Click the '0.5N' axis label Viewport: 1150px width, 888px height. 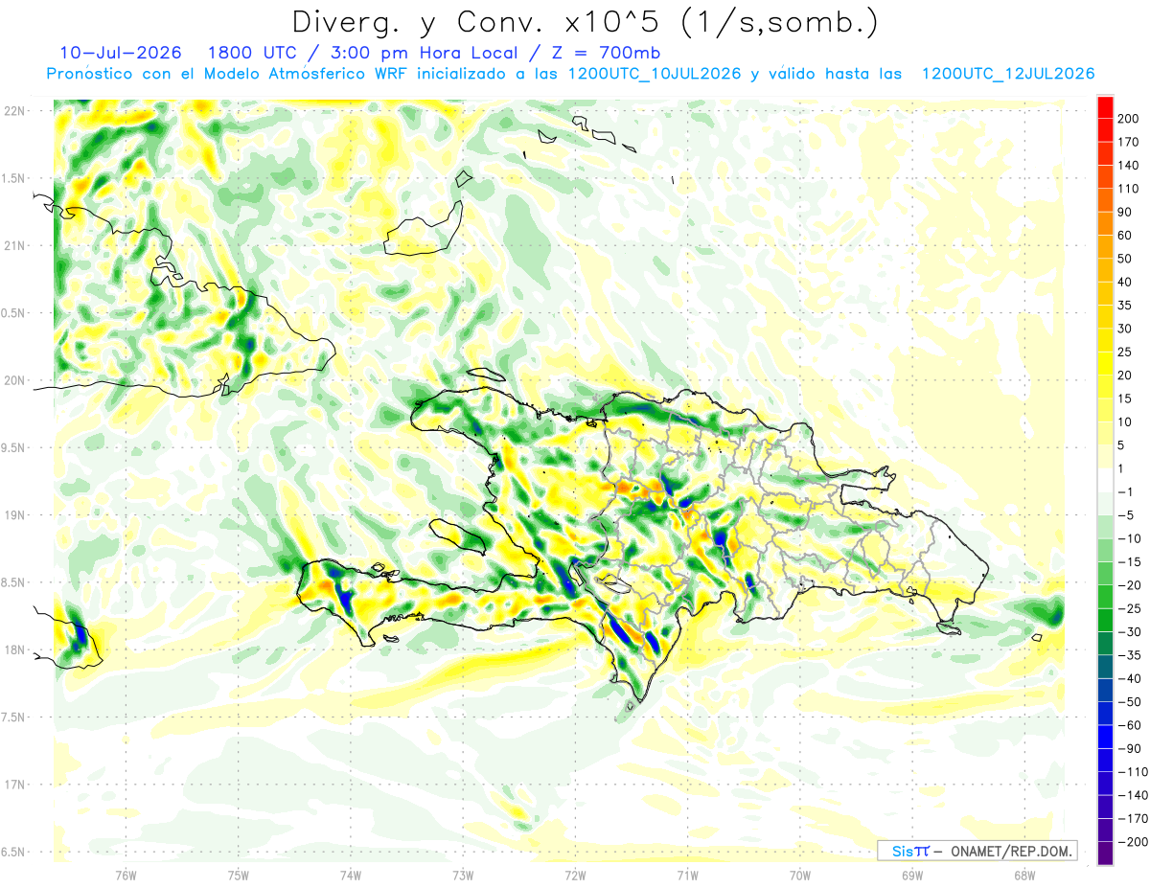pyautogui.click(x=13, y=313)
